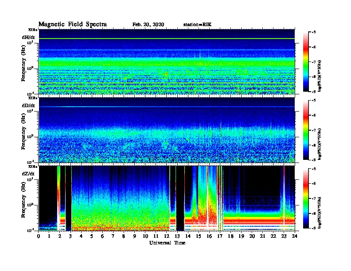
Task: Click the dD/dt color scale bar
Action: coord(305,130)
